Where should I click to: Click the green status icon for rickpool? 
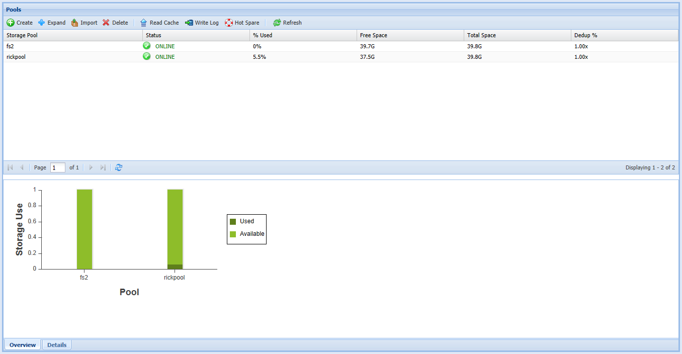click(147, 56)
